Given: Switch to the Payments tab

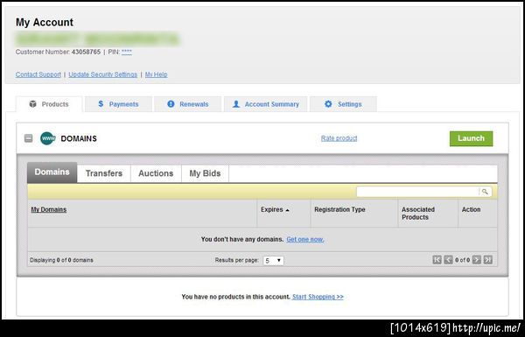Looking at the screenshot, I should pyautogui.click(x=118, y=104).
